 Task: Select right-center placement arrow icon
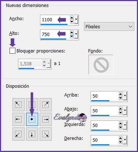pos(46,119)
